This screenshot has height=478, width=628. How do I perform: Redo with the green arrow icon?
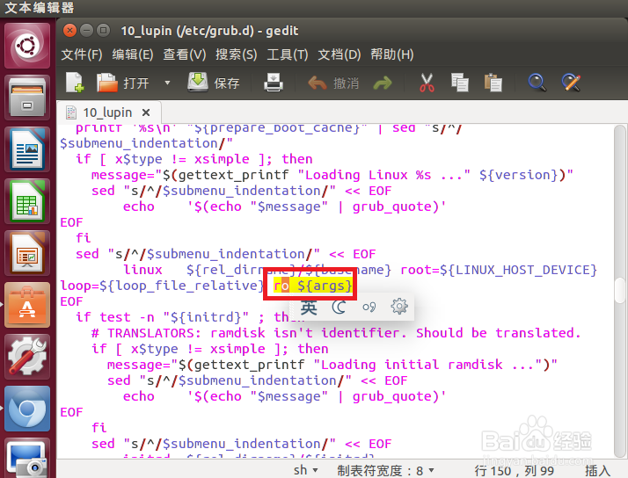tap(383, 83)
